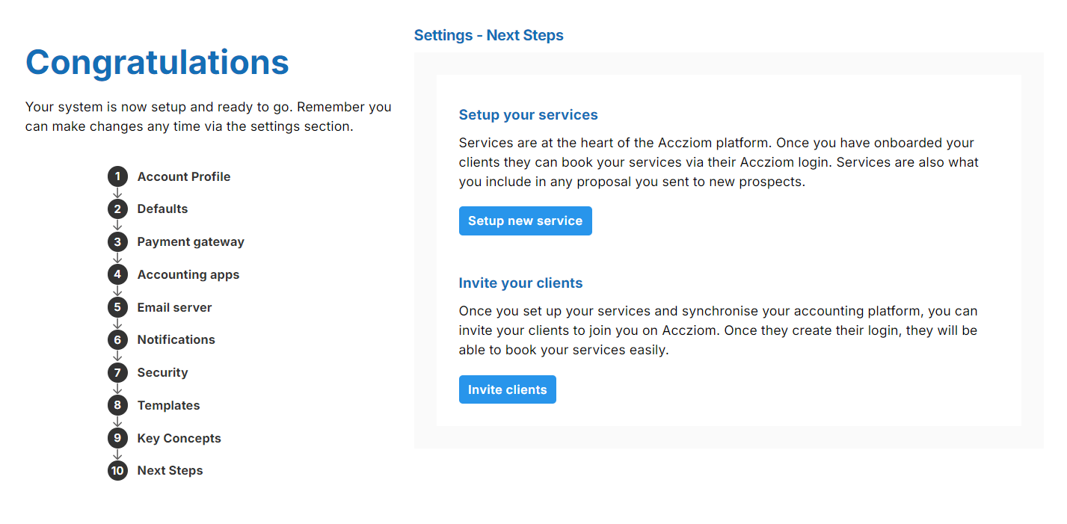Open the Accounting apps step label
Viewport: 1067px width, 524px height.
click(188, 274)
